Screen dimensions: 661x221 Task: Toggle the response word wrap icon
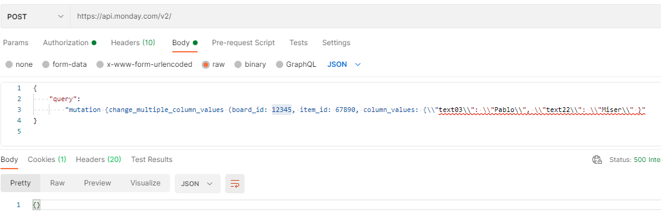[x=235, y=184]
